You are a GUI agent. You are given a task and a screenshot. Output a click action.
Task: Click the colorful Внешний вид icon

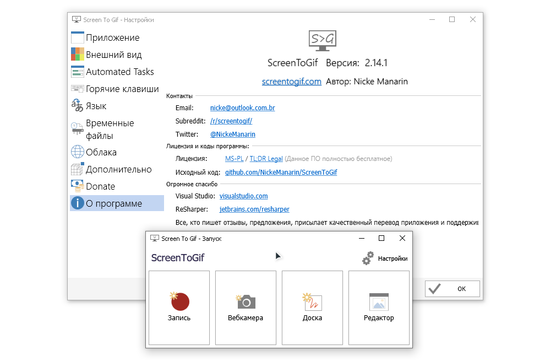click(x=77, y=55)
